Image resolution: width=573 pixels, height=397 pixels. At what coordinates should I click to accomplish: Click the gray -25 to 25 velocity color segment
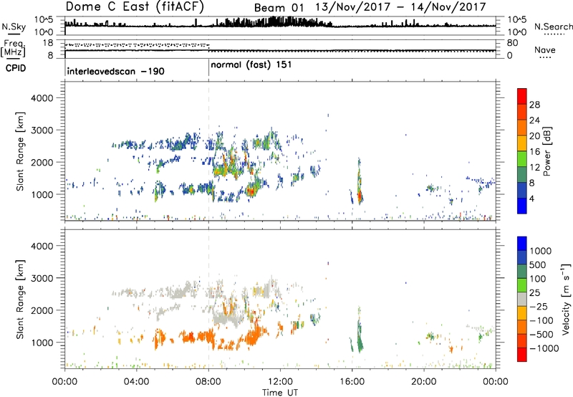522,299
